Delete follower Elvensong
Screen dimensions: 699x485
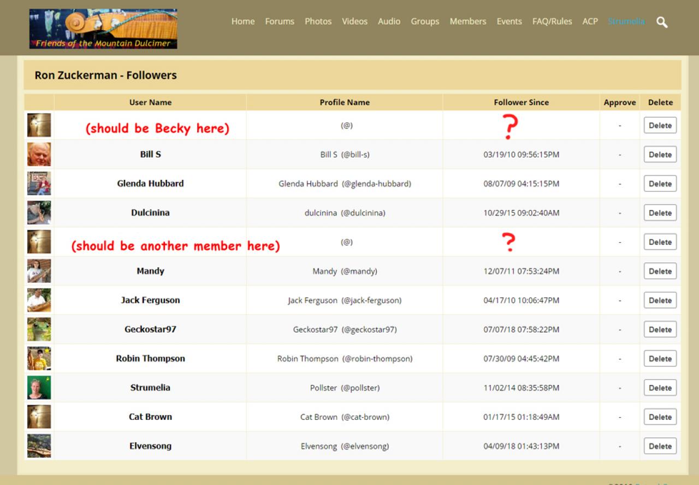[660, 446]
